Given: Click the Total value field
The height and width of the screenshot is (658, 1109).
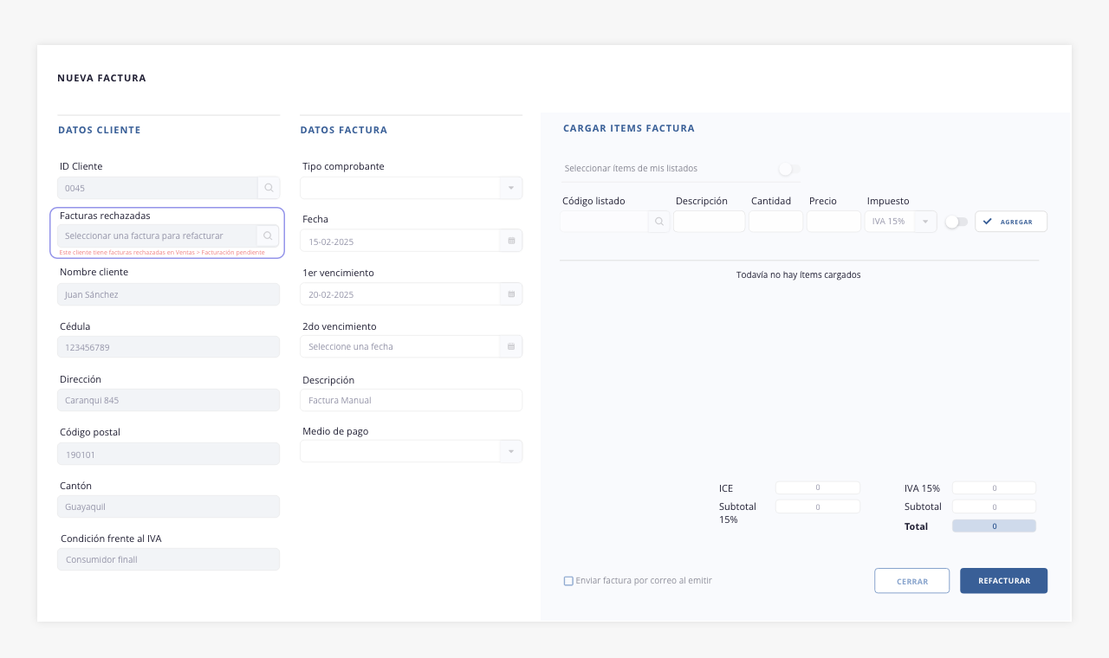Looking at the screenshot, I should [994, 526].
